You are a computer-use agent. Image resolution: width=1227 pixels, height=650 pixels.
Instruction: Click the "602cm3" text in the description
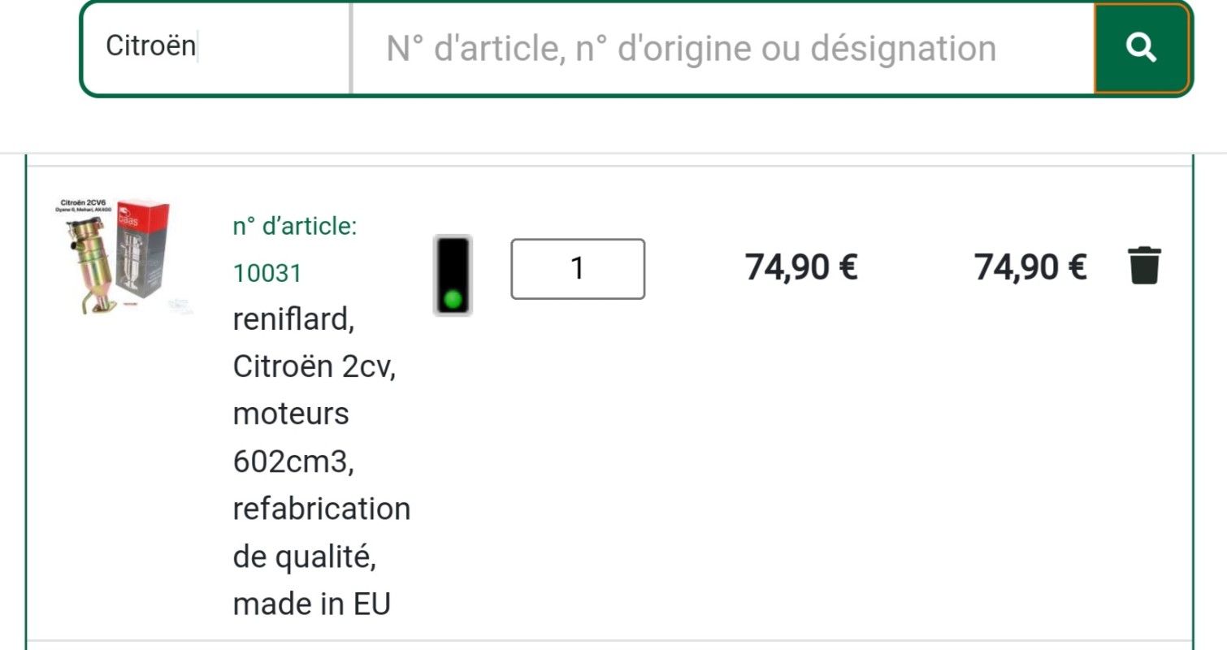[x=293, y=461]
